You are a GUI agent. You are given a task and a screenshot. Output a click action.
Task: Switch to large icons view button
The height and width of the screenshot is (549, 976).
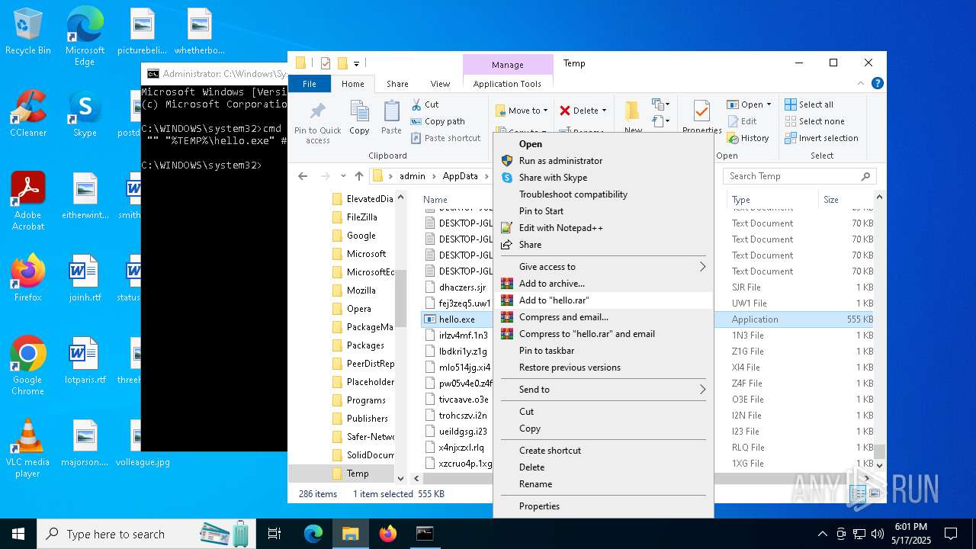point(876,495)
